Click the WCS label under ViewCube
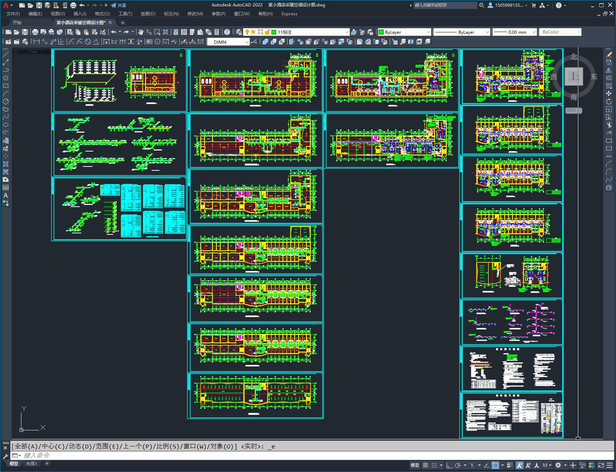The width and height of the screenshot is (616, 472). coord(571,110)
